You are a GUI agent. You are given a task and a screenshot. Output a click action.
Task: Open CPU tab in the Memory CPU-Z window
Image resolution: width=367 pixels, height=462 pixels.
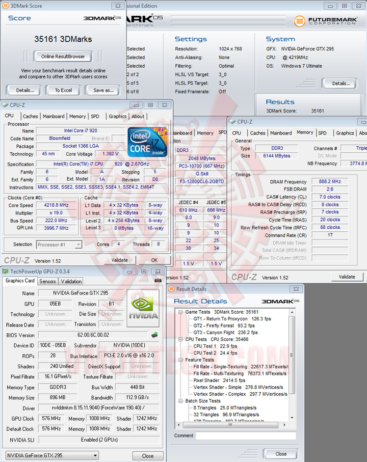click(x=237, y=133)
